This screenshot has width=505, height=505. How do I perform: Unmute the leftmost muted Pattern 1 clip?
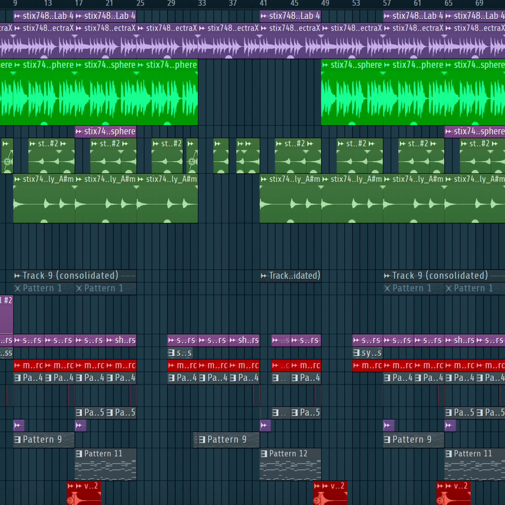(x=18, y=288)
